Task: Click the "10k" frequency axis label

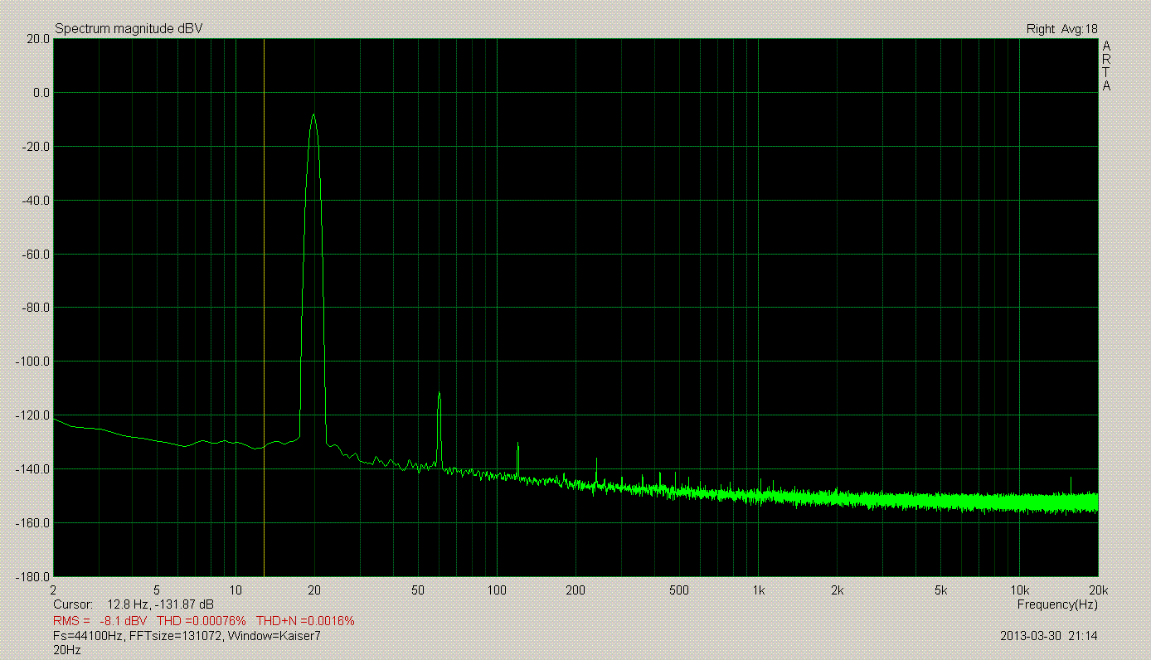Action: (x=1019, y=590)
